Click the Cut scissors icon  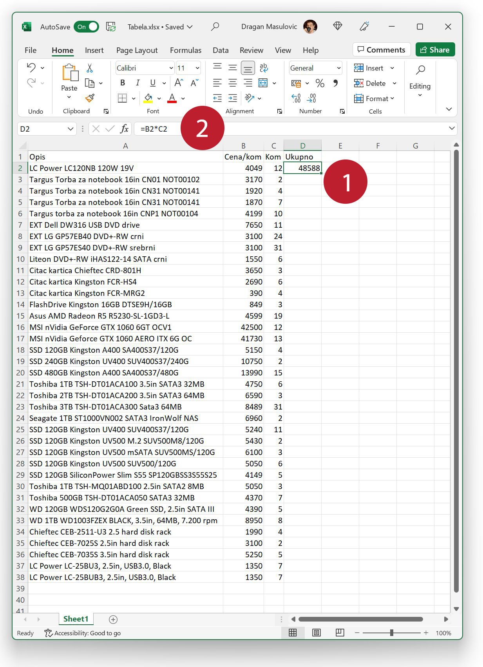tap(90, 68)
